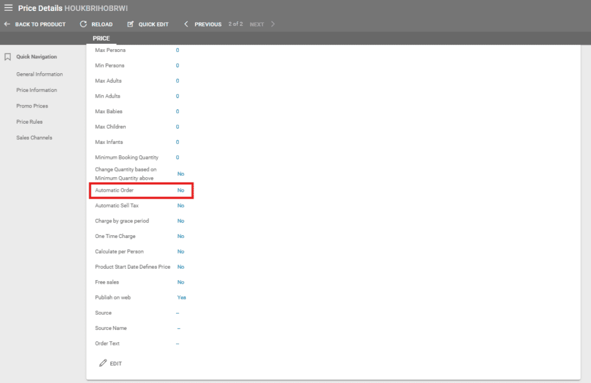The image size is (591, 383).
Task: Open Sales Channels navigation link
Action: click(34, 138)
